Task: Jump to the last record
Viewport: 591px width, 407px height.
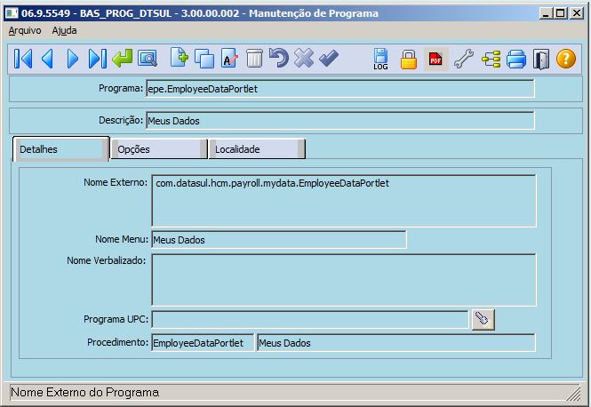Action: 97,59
